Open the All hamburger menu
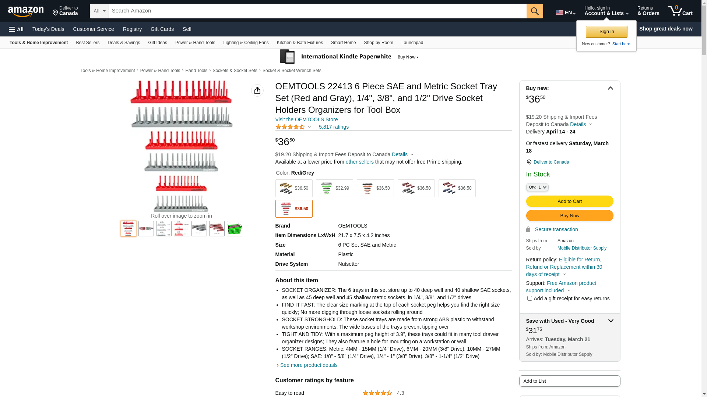The width and height of the screenshot is (707, 397). point(16,29)
